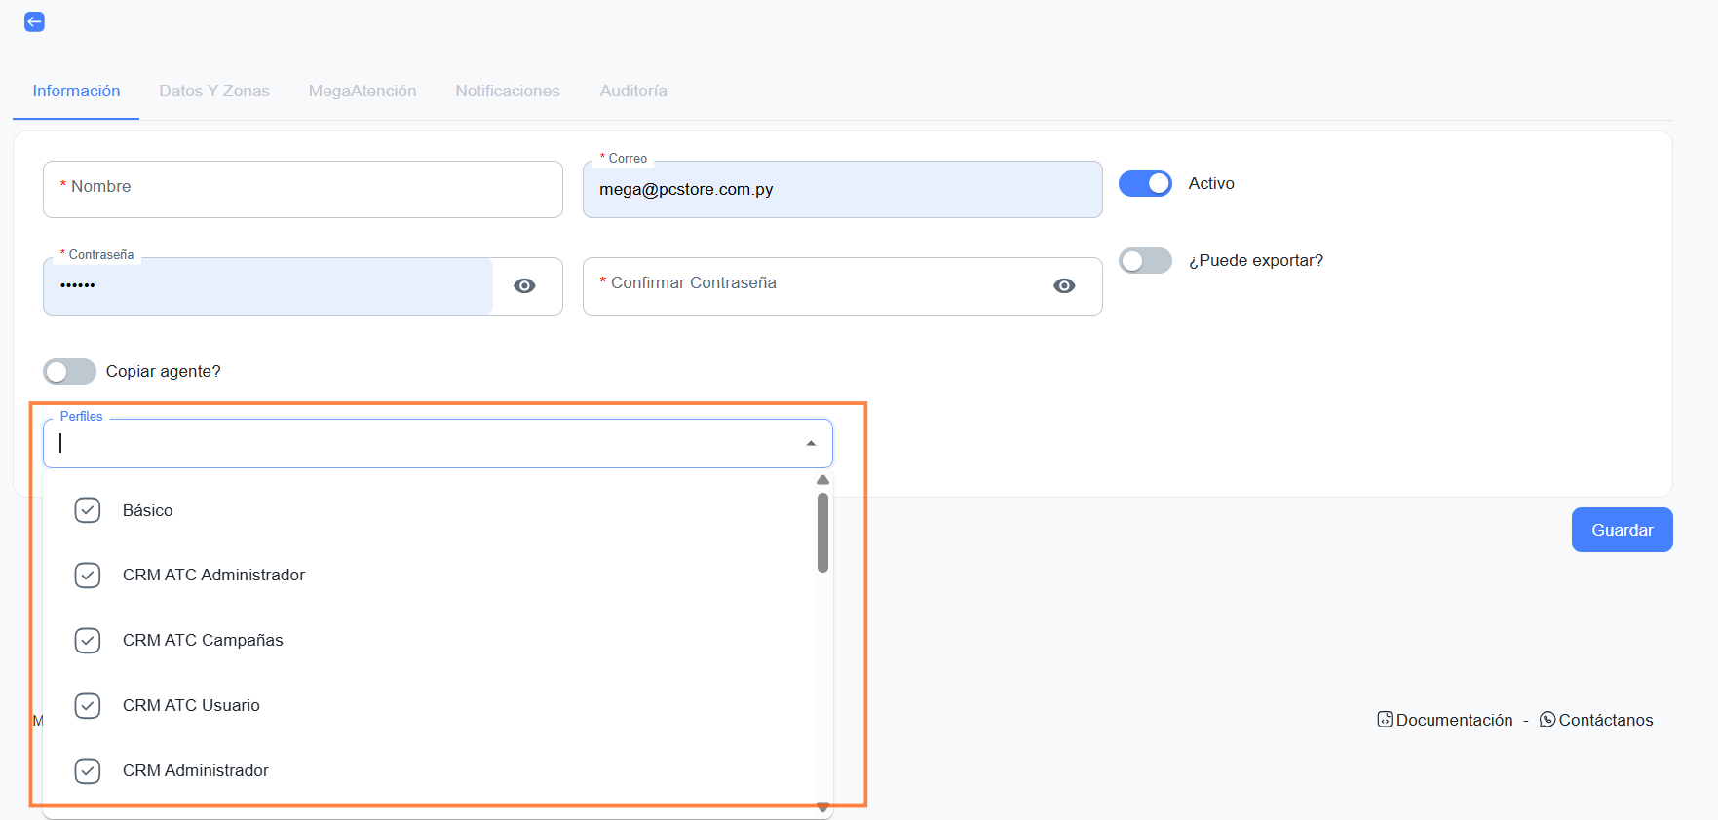Choose CRM Administrador option in list

click(x=195, y=770)
